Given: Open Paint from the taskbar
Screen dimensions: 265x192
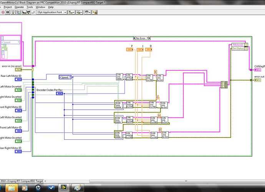Looking at the screenshot, I should coord(78,188).
